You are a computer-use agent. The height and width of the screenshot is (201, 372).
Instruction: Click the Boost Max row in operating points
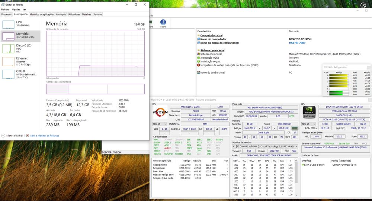point(191,171)
